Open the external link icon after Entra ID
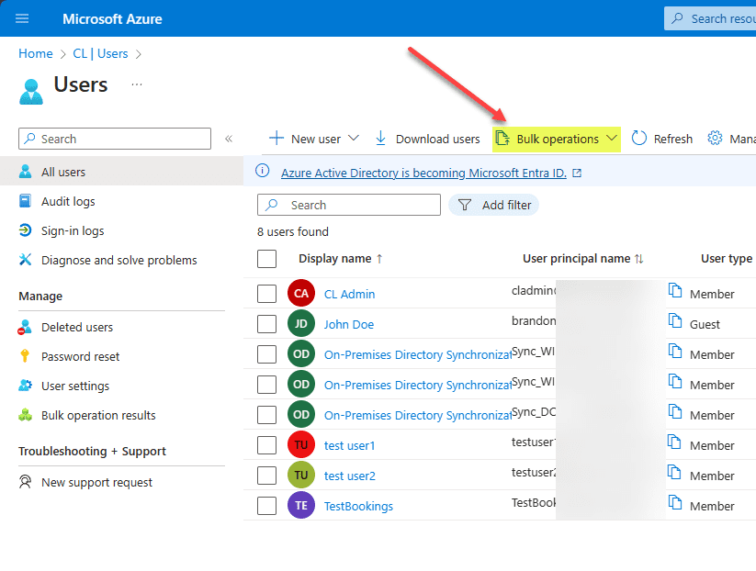Viewport: 756px width, 571px height. pyautogui.click(x=577, y=173)
